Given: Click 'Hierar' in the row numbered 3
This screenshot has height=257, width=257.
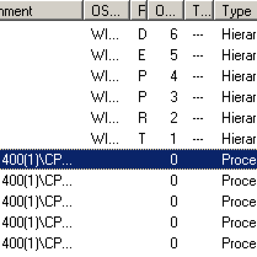Looking at the screenshot, I should pyautogui.click(x=239, y=97).
